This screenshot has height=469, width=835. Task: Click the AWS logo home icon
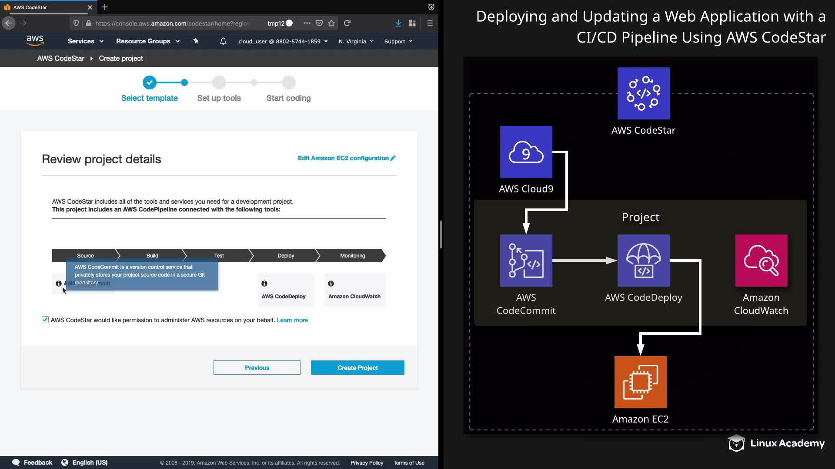pos(35,41)
